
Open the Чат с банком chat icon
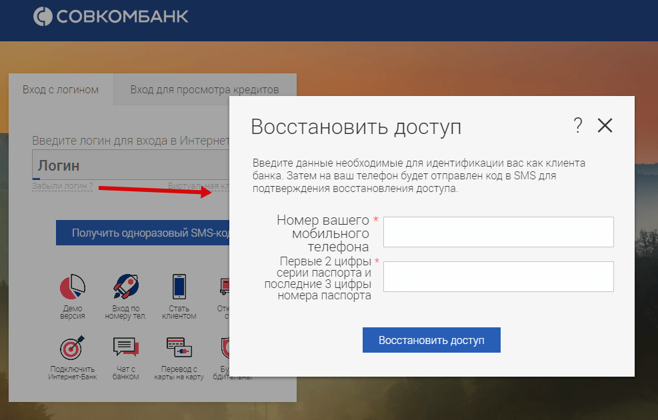(125, 347)
